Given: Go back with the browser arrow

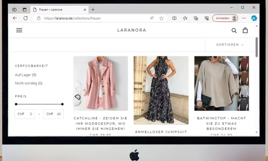Looking at the screenshot, I should click(x=15, y=18).
